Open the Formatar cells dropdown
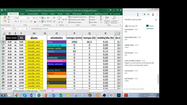The image size is (187, 105). [93, 22]
